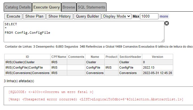Expand the Display Mode dropdown
The width and height of the screenshot is (193, 110).
click(x=116, y=16)
